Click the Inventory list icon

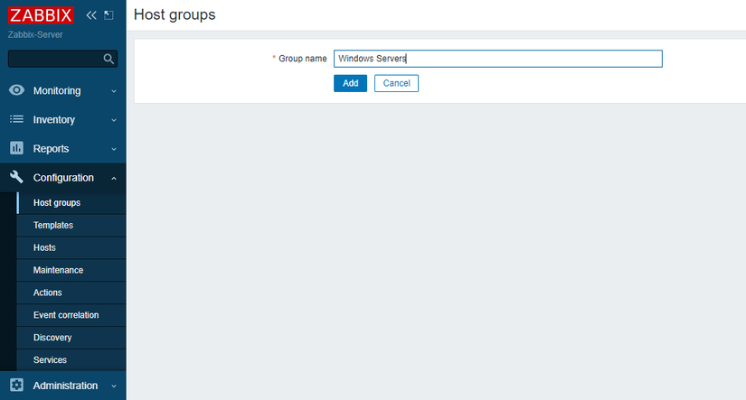pos(16,119)
